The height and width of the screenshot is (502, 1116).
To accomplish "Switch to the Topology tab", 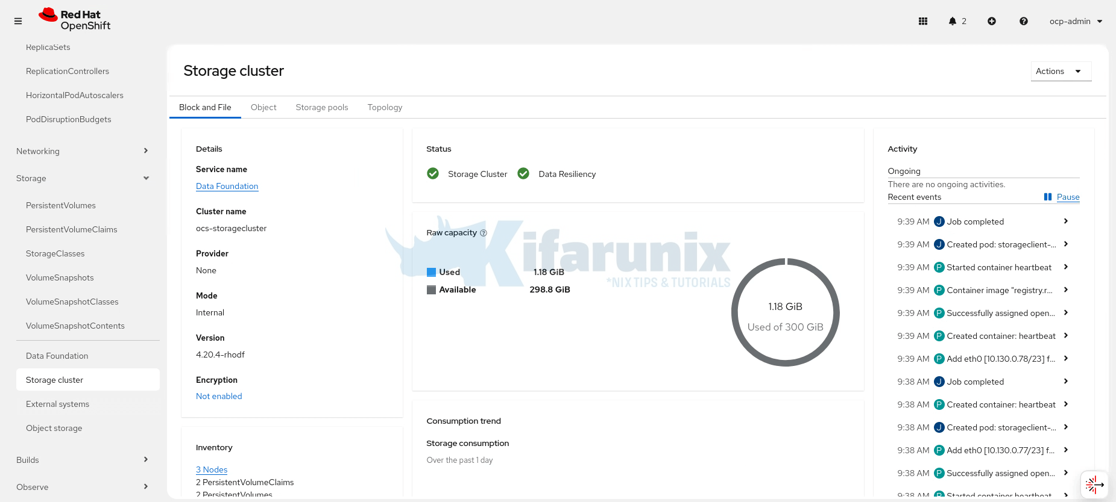I will 385,107.
